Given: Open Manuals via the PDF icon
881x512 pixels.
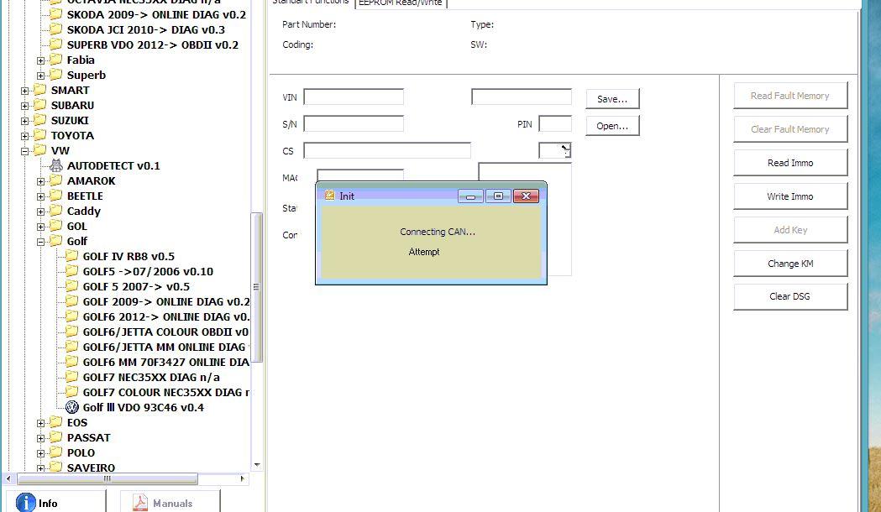Looking at the screenshot, I should [137, 502].
